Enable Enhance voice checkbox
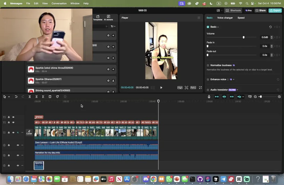The image size is (284, 185). click(208, 79)
